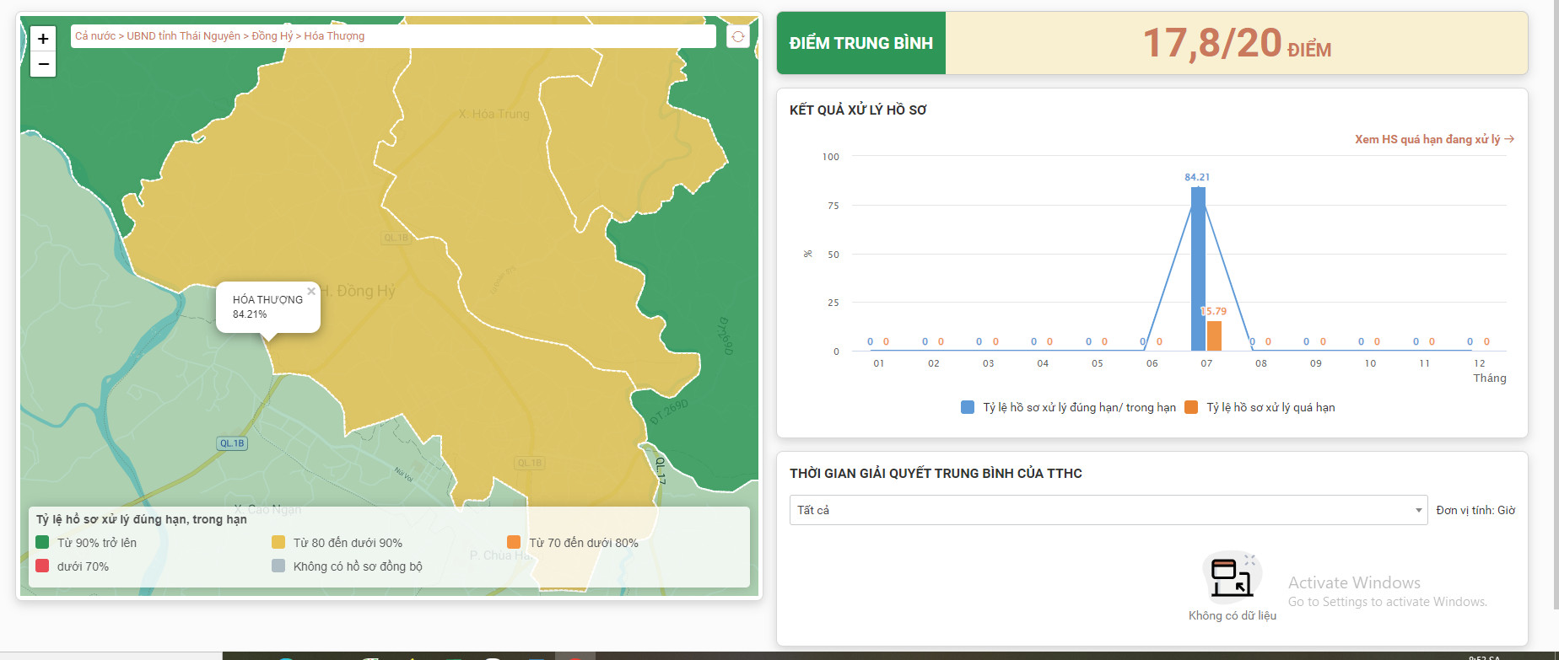
Task: Toggle overdue ratio series in chart legend
Action: tap(1260, 407)
